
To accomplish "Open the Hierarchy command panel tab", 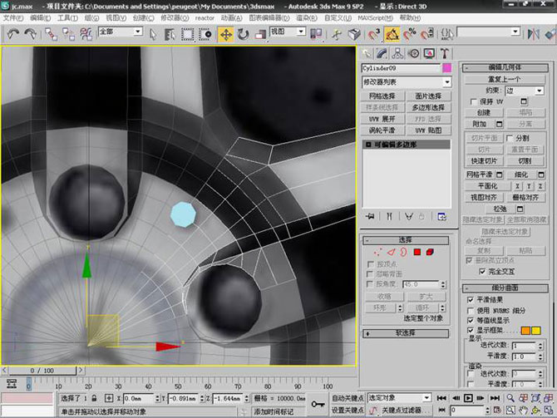I will [397, 54].
